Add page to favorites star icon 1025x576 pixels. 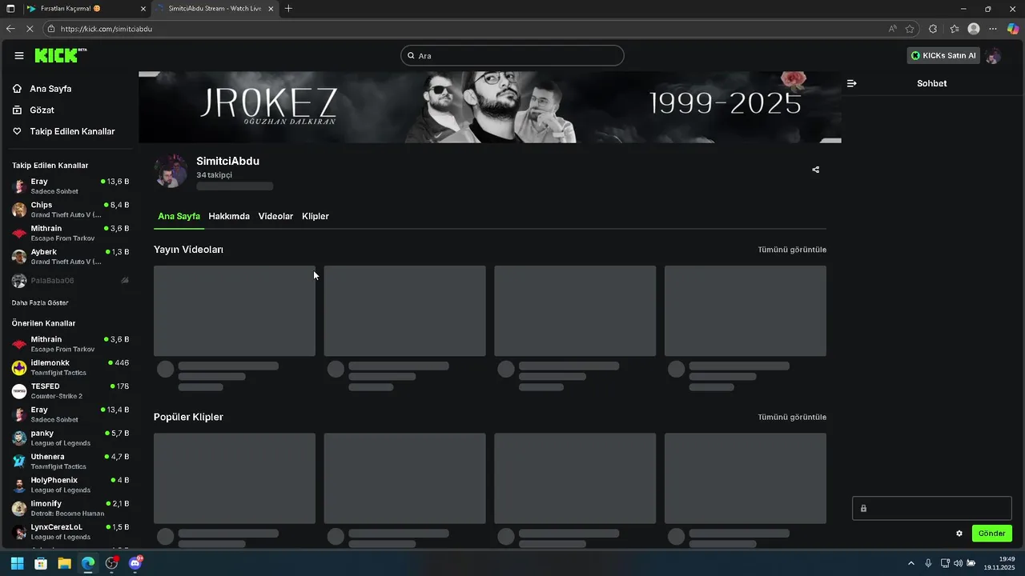(x=910, y=29)
